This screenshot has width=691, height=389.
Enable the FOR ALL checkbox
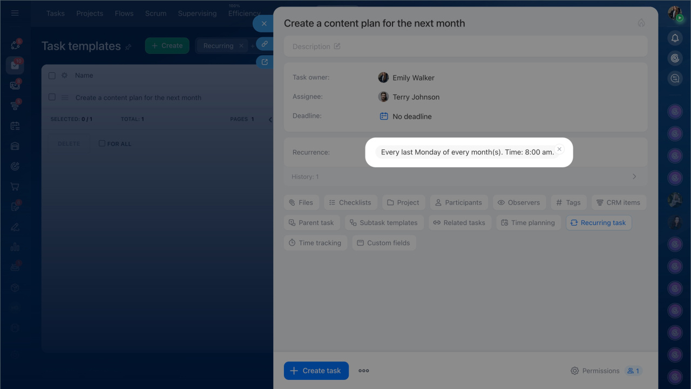coord(102,144)
